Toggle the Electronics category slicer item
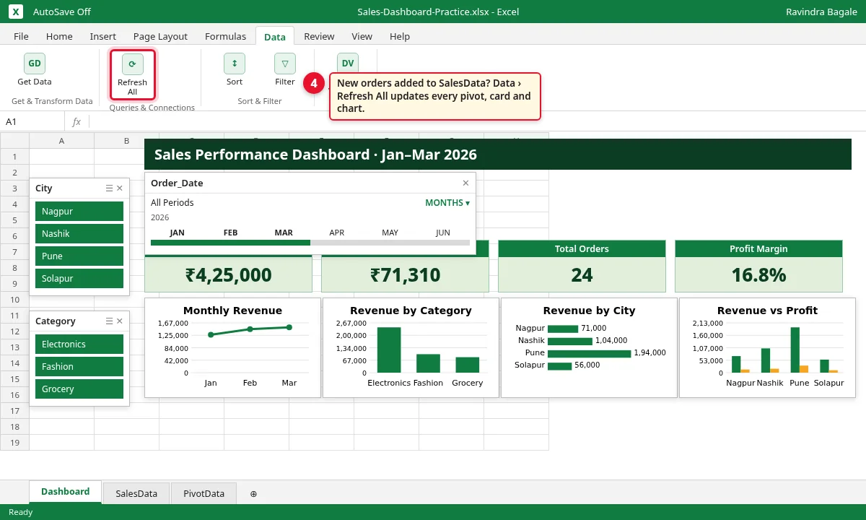This screenshot has height=520, width=866. [79, 344]
